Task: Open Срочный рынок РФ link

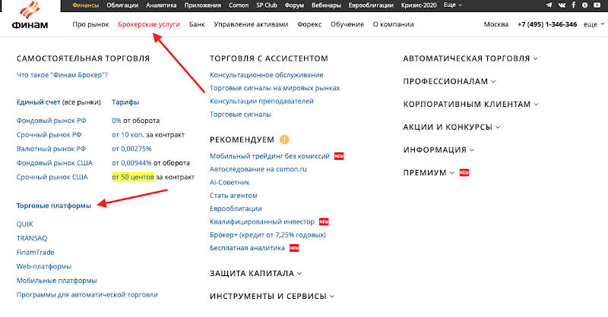Action: tap(49, 135)
